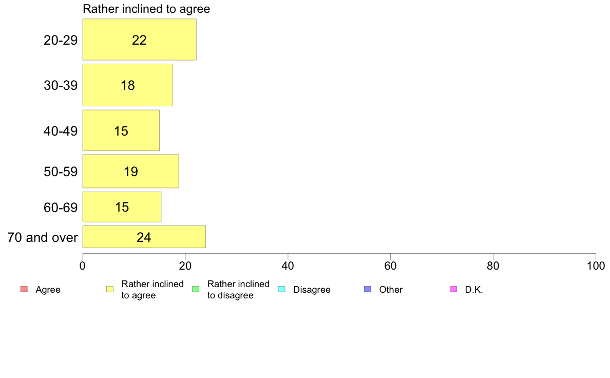
Task: Click the cyan Disagree legend swatch
Action: pyautogui.click(x=282, y=289)
